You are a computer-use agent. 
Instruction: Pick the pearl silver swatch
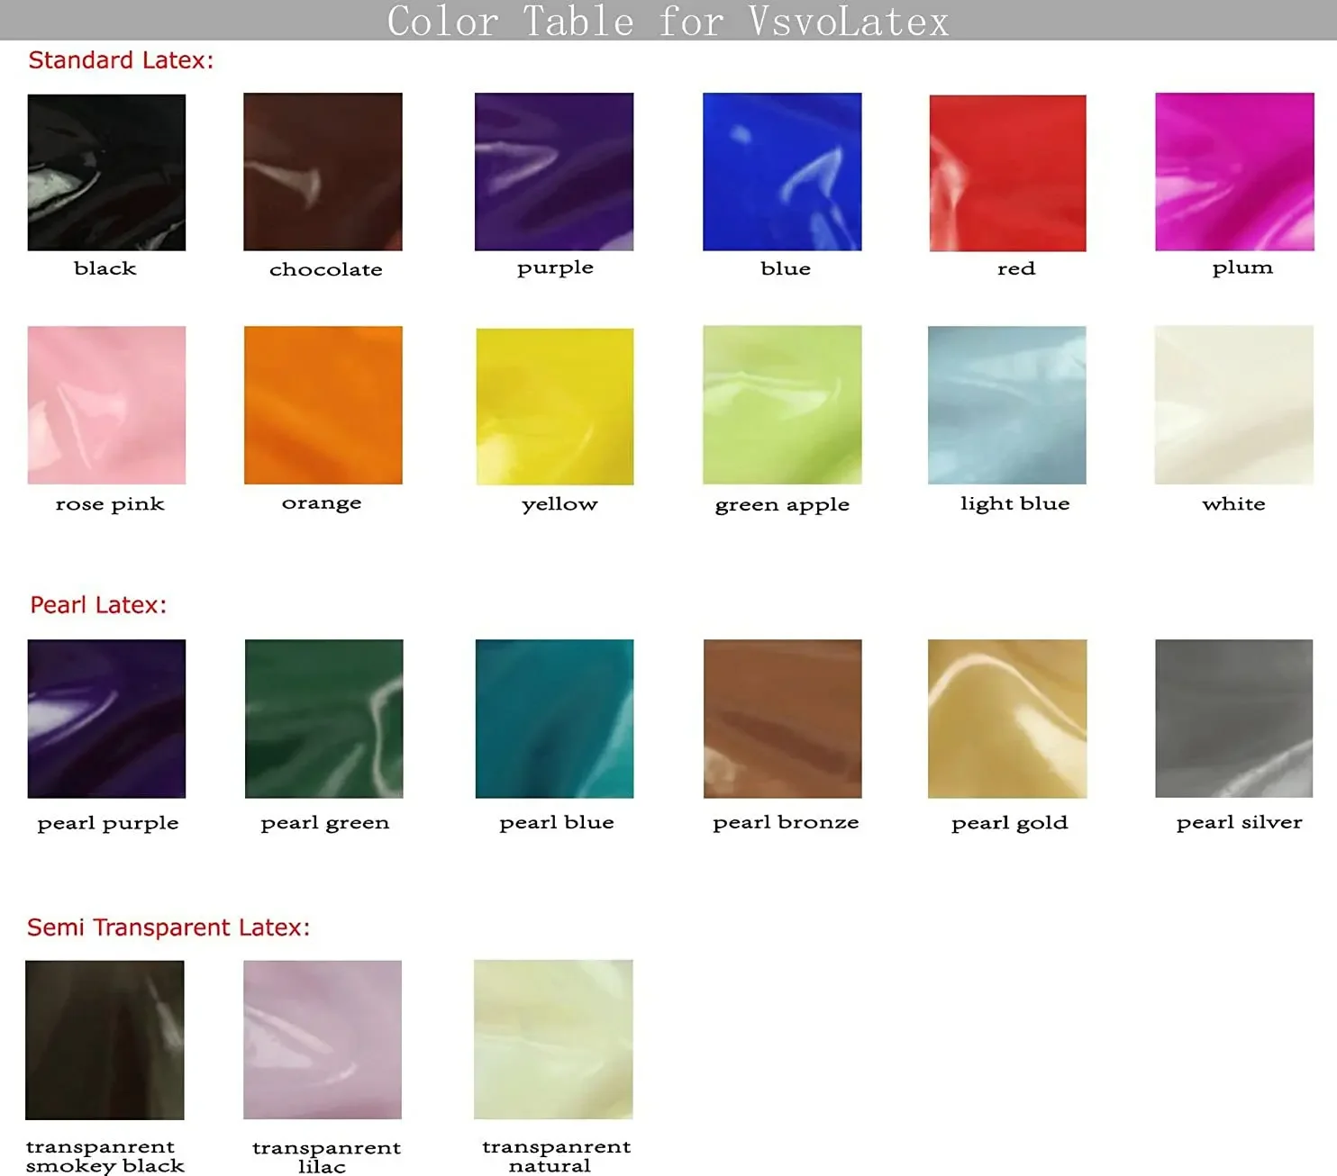(x=1234, y=719)
